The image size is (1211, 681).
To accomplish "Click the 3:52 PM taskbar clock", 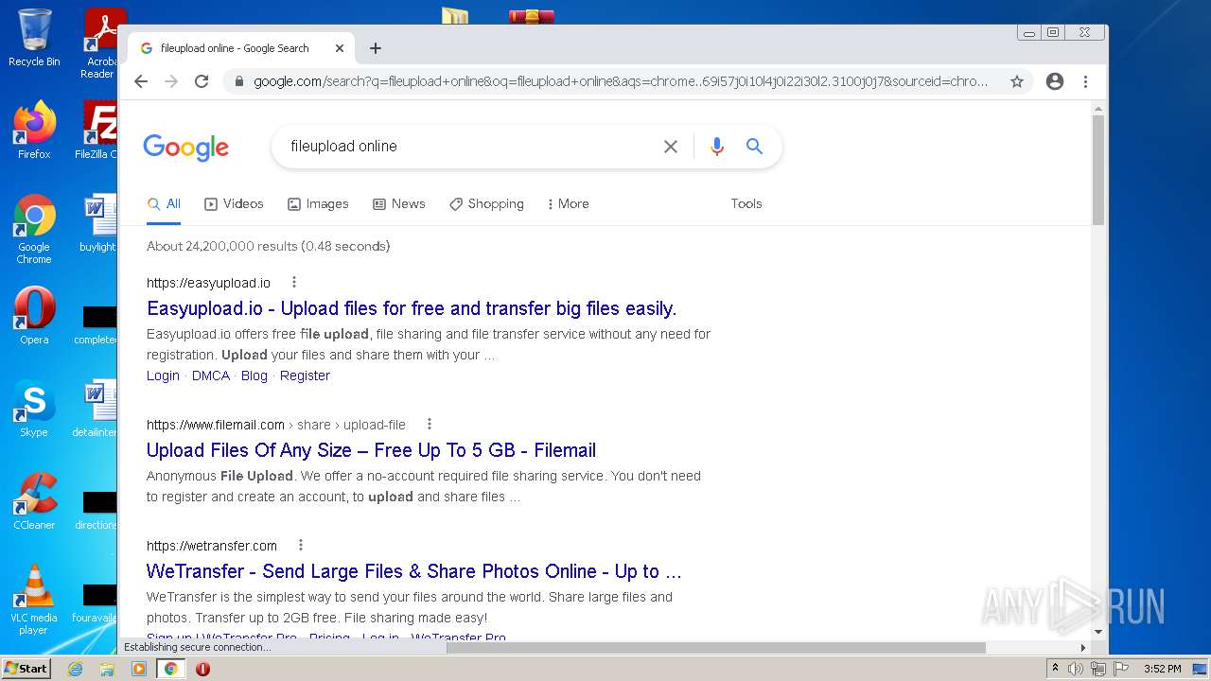I will tap(1162, 669).
